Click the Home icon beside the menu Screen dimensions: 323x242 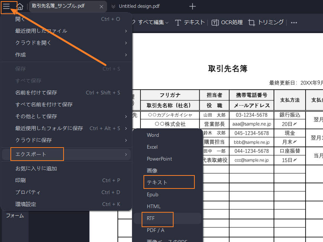click(20, 6)
